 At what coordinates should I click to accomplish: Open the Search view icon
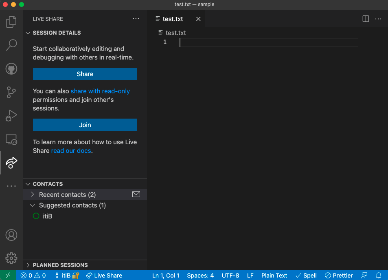(11, 45)
